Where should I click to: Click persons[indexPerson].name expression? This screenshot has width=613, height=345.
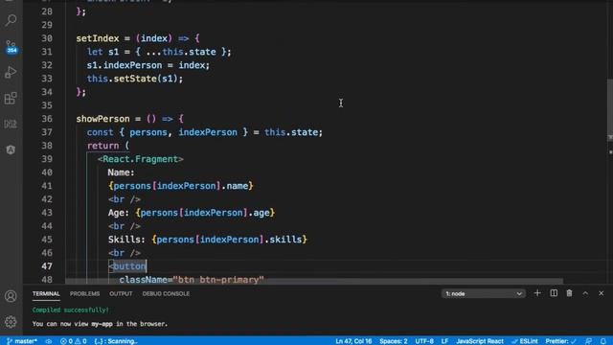tap(181, 186)
